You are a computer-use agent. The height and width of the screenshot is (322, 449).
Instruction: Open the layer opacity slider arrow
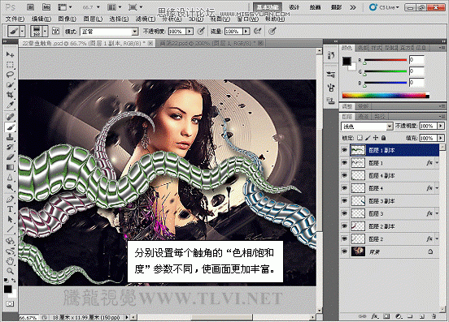441,126
